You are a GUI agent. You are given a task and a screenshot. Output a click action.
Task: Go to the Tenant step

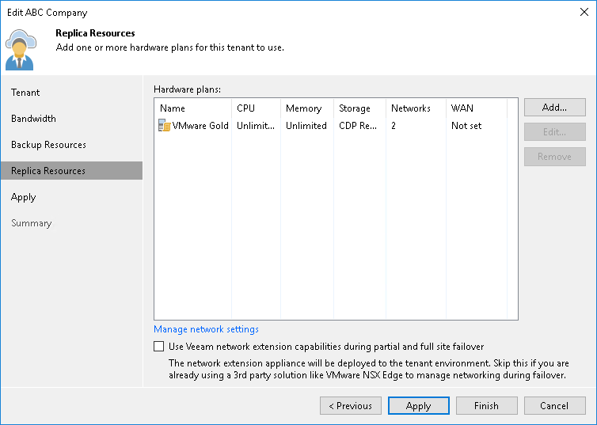pyautogui.click(x=25, y=93)
